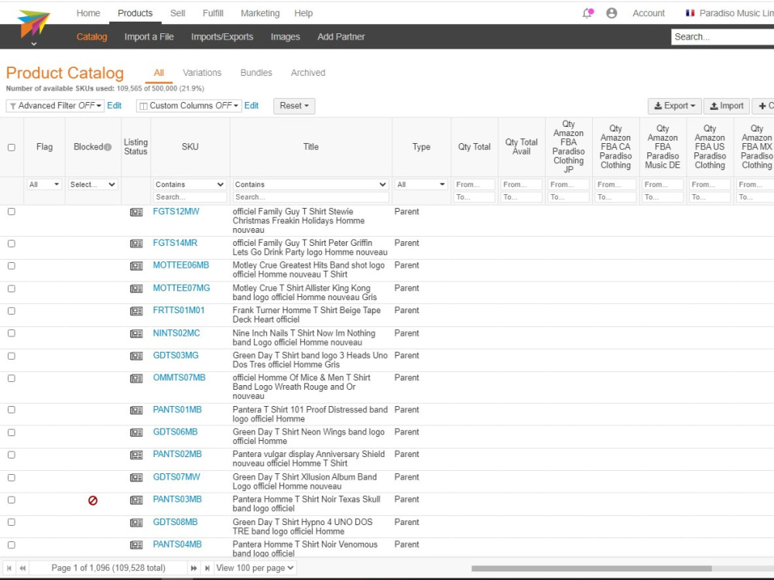
Task: Open the Fulfill menu
Action: point(213,13)
